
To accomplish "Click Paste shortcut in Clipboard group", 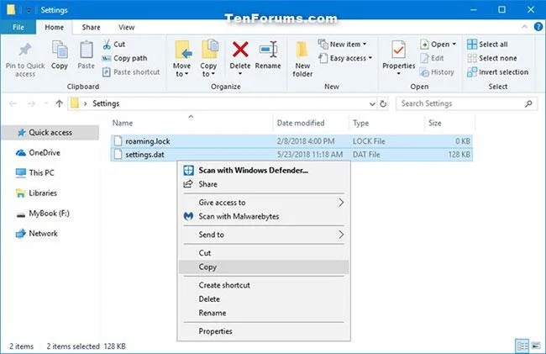I will pos(131,72).
